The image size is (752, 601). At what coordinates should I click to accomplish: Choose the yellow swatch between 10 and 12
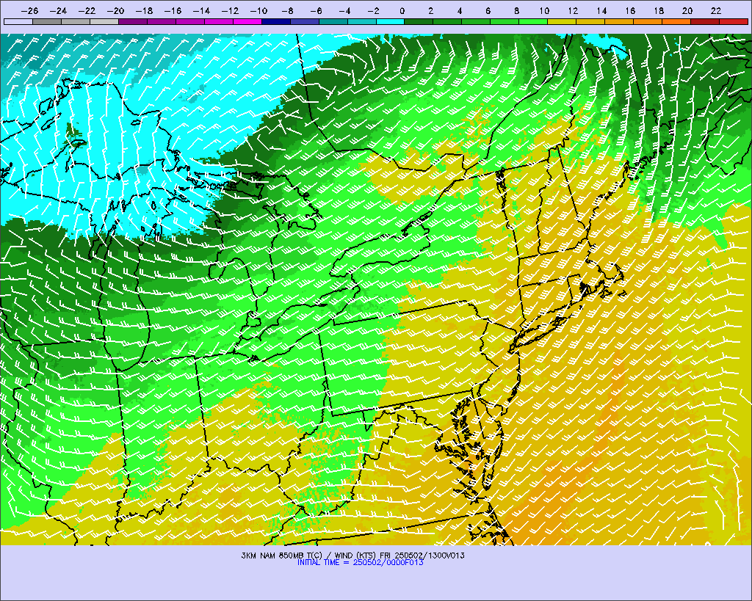click(562, 21)
